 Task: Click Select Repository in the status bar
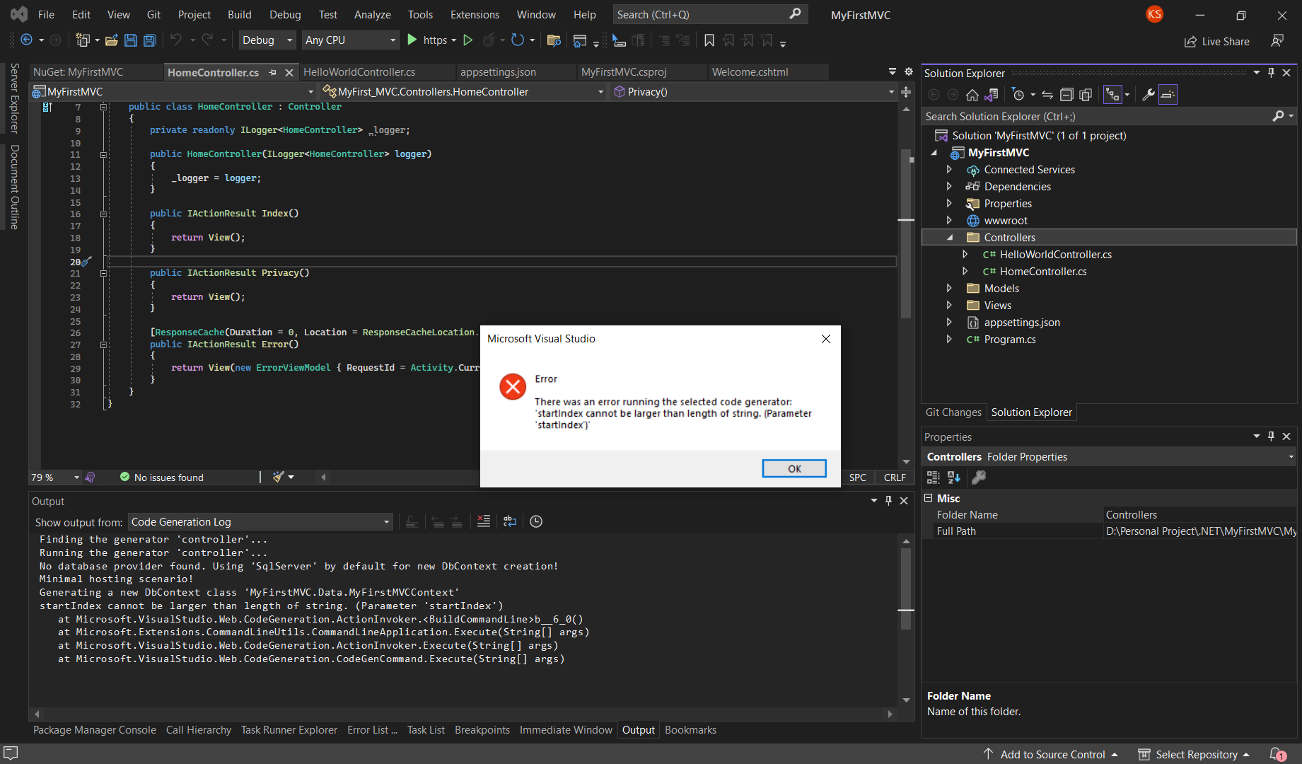click(x=1194, y=754)
